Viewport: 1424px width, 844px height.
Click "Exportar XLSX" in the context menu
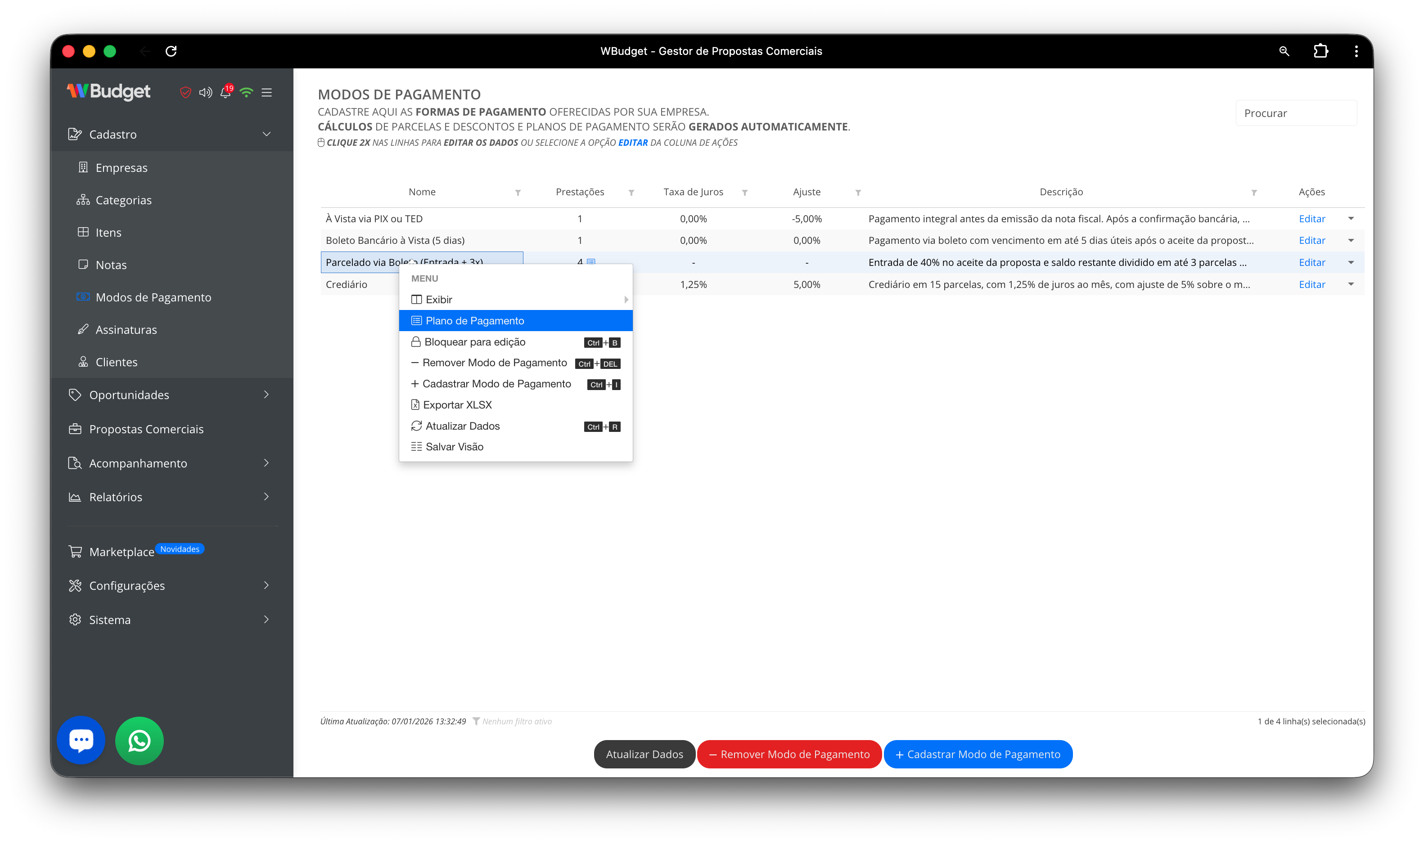[457, 404]
